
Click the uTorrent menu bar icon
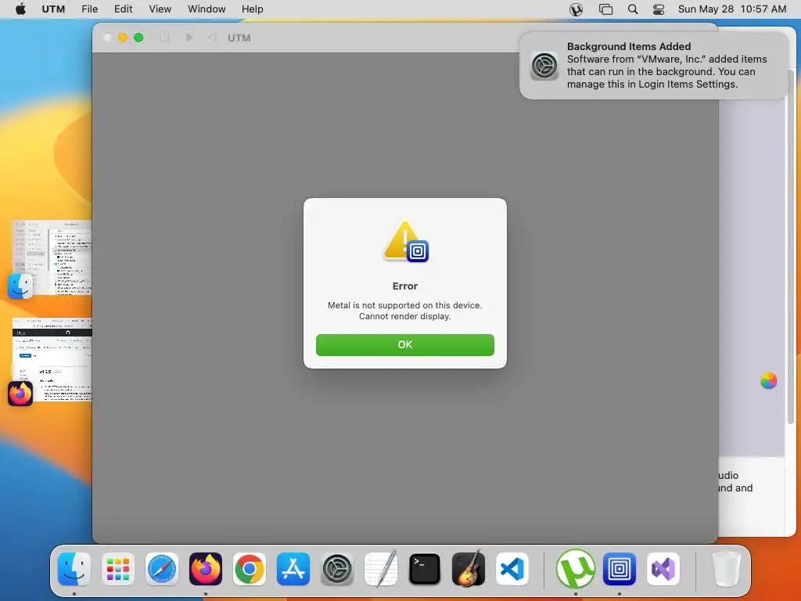tap(576, 9)
